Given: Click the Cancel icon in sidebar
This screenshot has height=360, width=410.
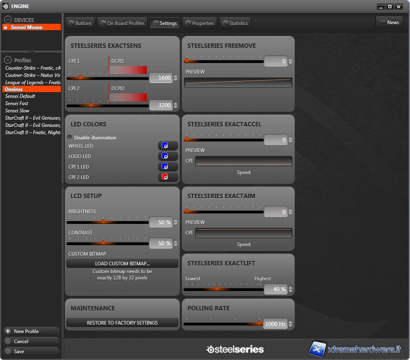Looking at the screenshot, I should point(8,341).
